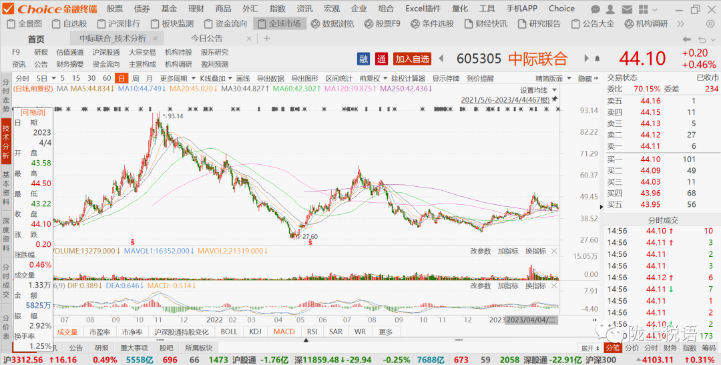Select the 60 minute period
Image resolution: width=721 pixels, height=365 pixels.
pos(107,79)
